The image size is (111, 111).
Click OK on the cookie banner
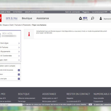coord(90,104)
